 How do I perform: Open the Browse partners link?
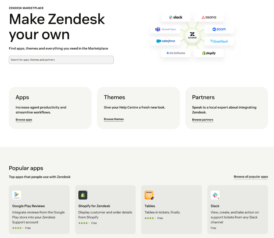click(x=202, y=120)
